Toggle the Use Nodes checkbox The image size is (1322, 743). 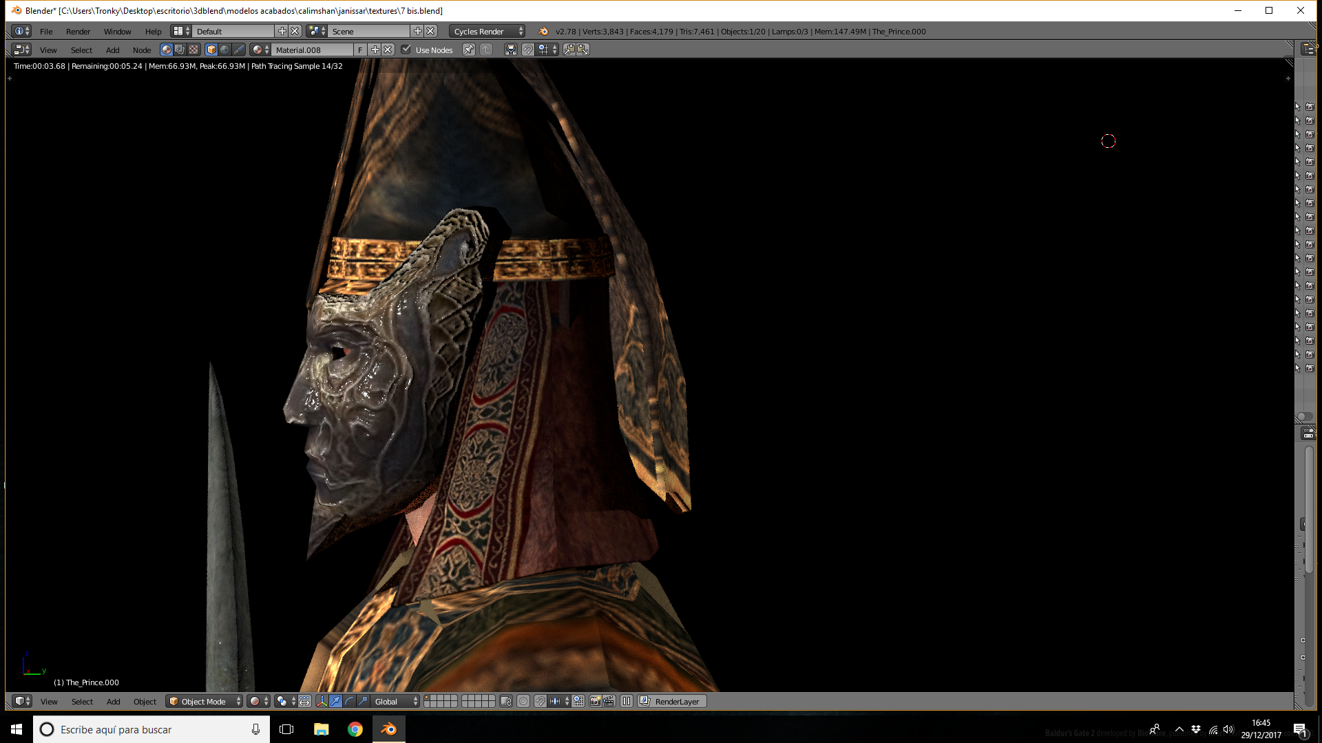406,50
